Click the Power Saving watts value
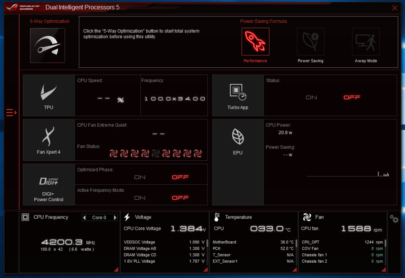This screenshot has width=405, height=278. (x=288, y=155)
